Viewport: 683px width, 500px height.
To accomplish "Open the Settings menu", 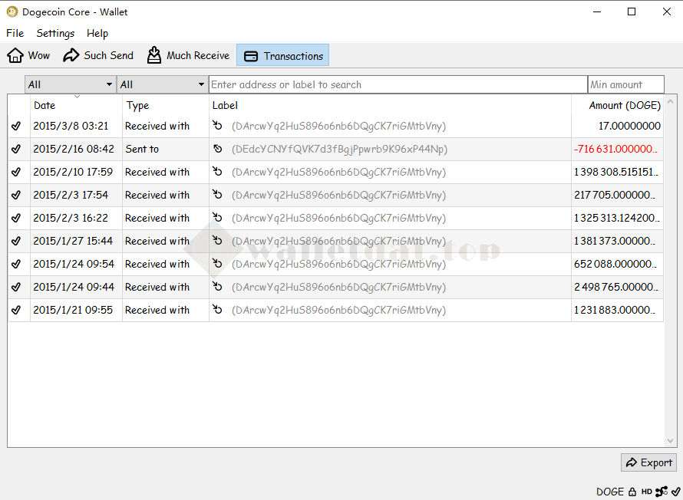I will click(x=55, y=33).
